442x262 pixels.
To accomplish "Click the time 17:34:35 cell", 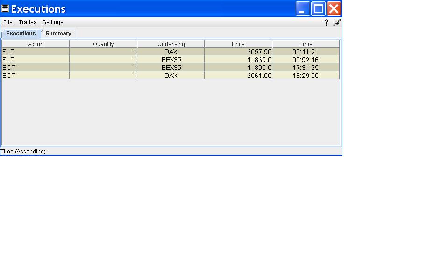I will click(306, 68).
